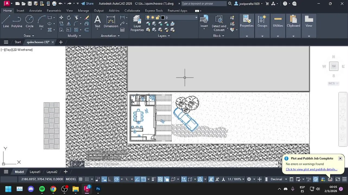Toggle lineweight display
The image size is (348, 195).
tap(154, 179)
